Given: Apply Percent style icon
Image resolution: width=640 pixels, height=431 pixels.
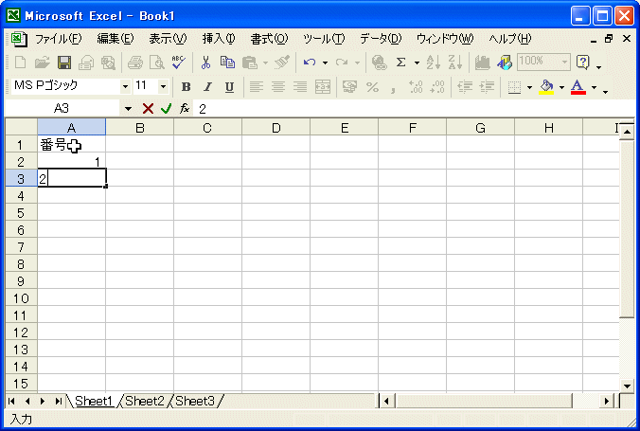Looking at the screenshot, I should [372, 86].
